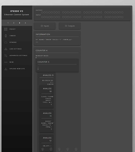The image size is (135, 152).
Task: Switch to page 1 tab
Action: [8, 23]
